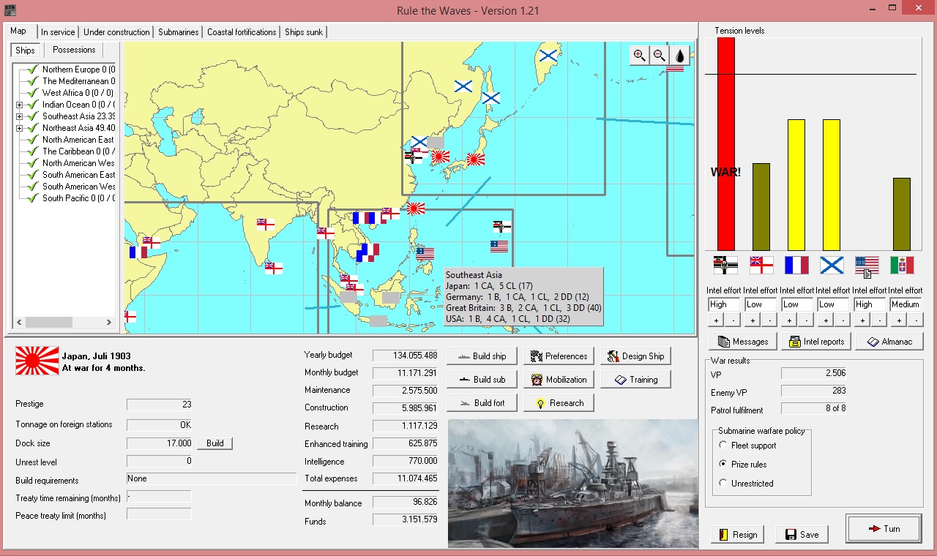
Task: Click the French flag at East Africa coast
Action: [138, 252]
